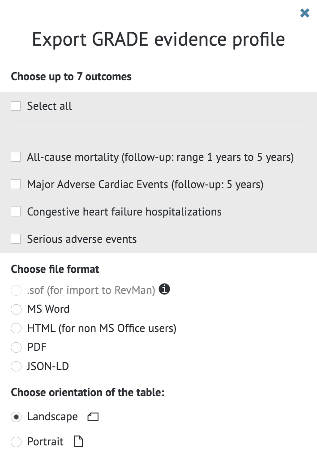The height and width of the screenshot is (457, 317).
Task: Close the export dialog with the X icon
Action: point(305,13)
